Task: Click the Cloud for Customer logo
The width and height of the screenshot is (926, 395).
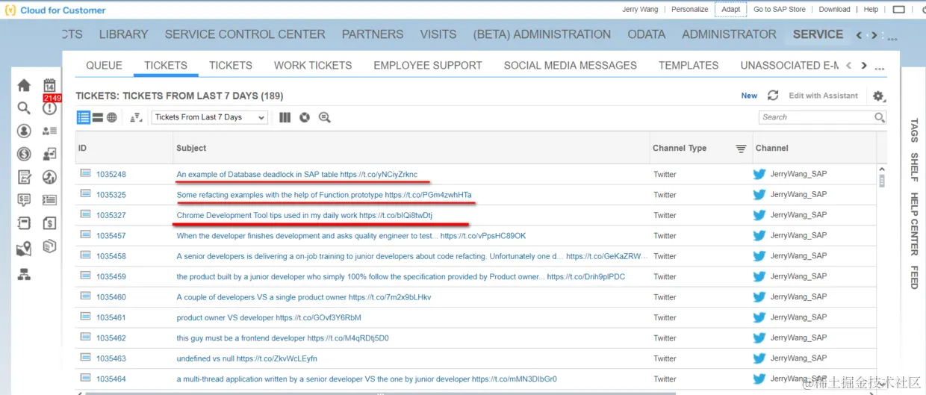Action: coord(56,10)
